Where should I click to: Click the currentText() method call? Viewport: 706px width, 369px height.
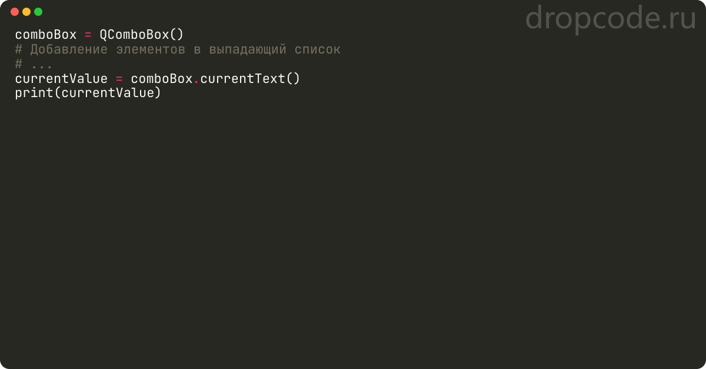(x=250, y=79)
